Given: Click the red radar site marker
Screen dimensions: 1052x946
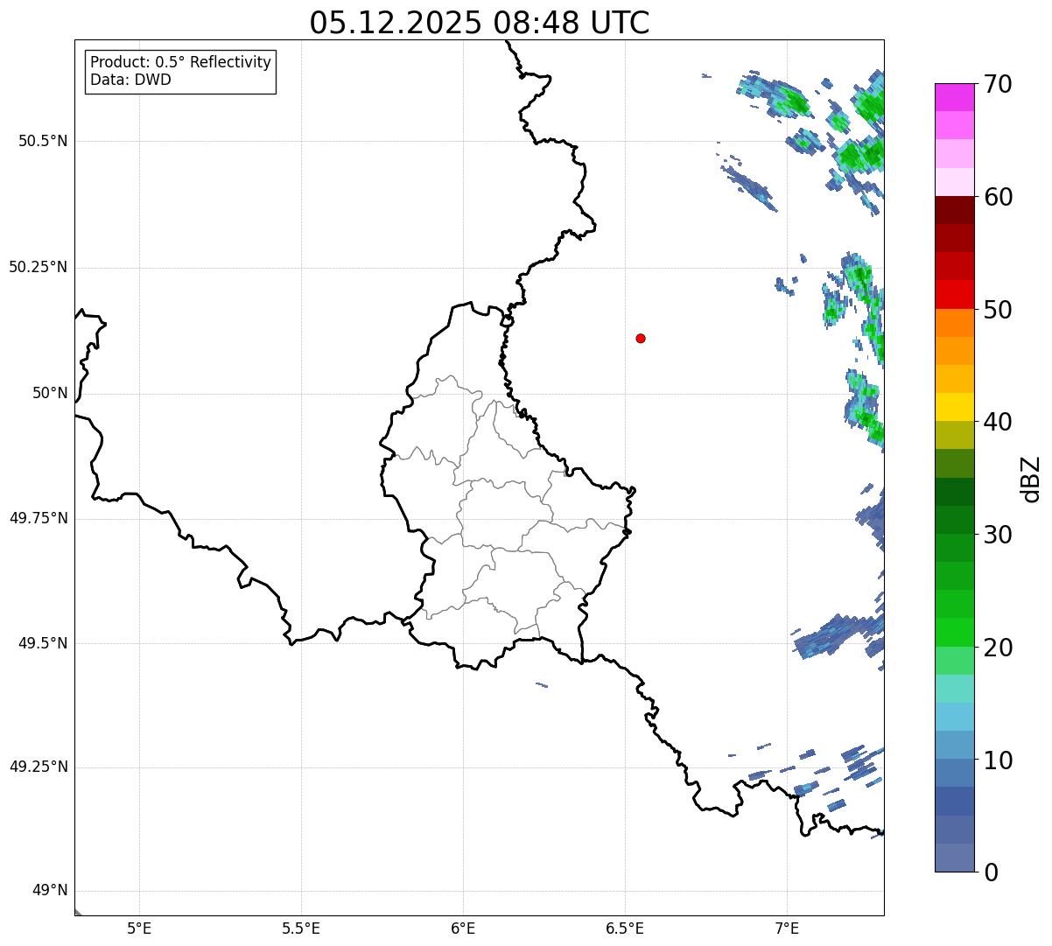Looking at the screenshot, I should pyautogui.click(x=641, y=338).
